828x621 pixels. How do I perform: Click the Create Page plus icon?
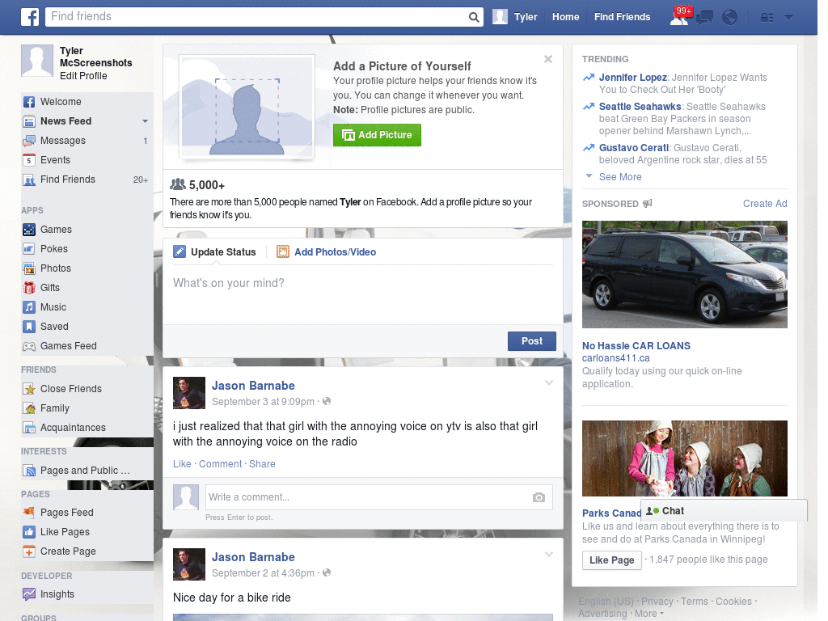pos(29,551)
